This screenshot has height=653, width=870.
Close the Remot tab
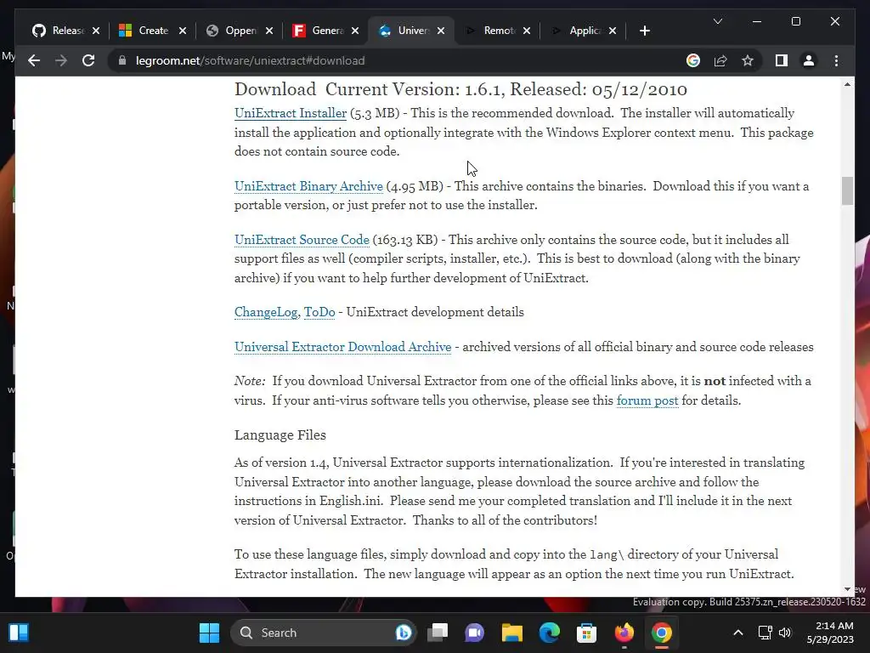(x=527, y=31)
